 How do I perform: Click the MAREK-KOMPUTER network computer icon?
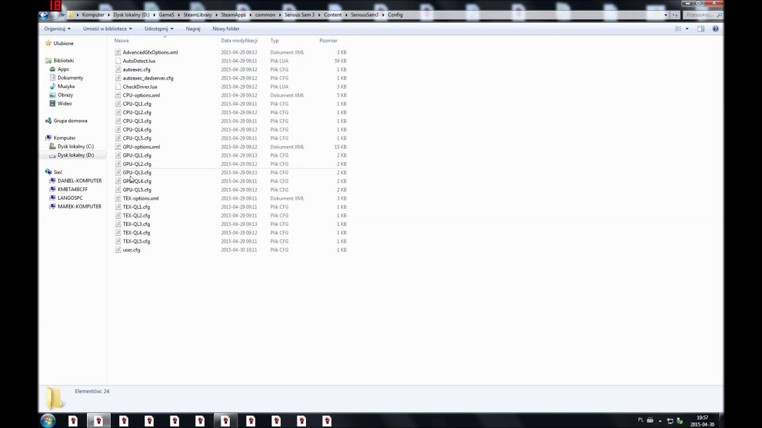pos(52,206)
